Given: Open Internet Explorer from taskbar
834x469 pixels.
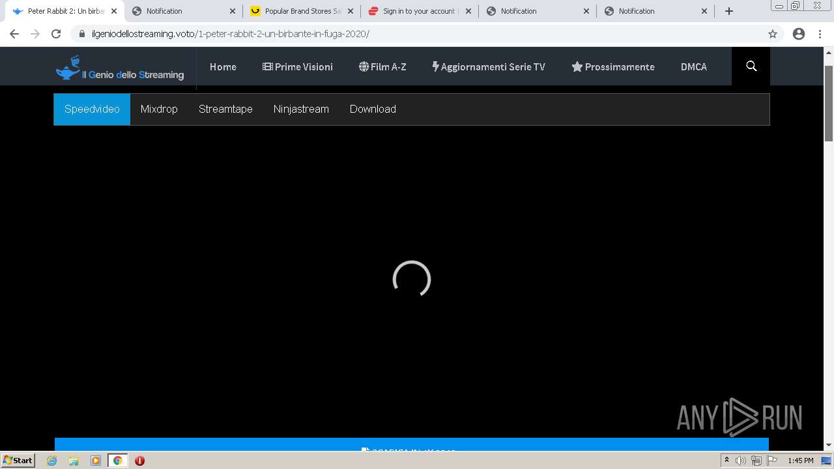Looking at the screenshot, I should coord(51,461).
